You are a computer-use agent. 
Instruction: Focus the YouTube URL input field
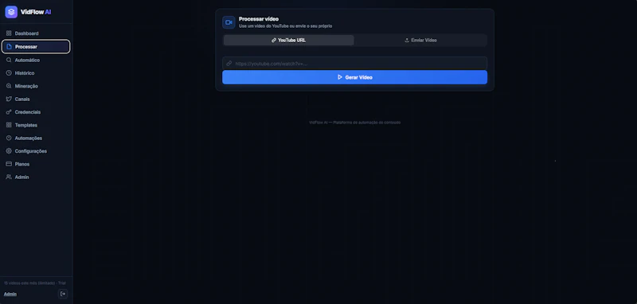coord(354,64)
